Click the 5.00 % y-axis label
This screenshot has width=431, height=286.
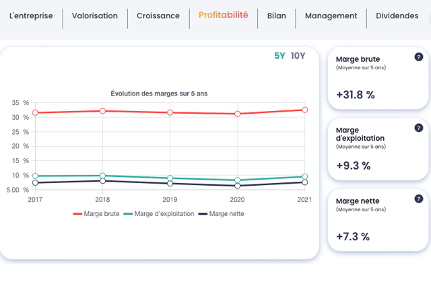point(18,190)
